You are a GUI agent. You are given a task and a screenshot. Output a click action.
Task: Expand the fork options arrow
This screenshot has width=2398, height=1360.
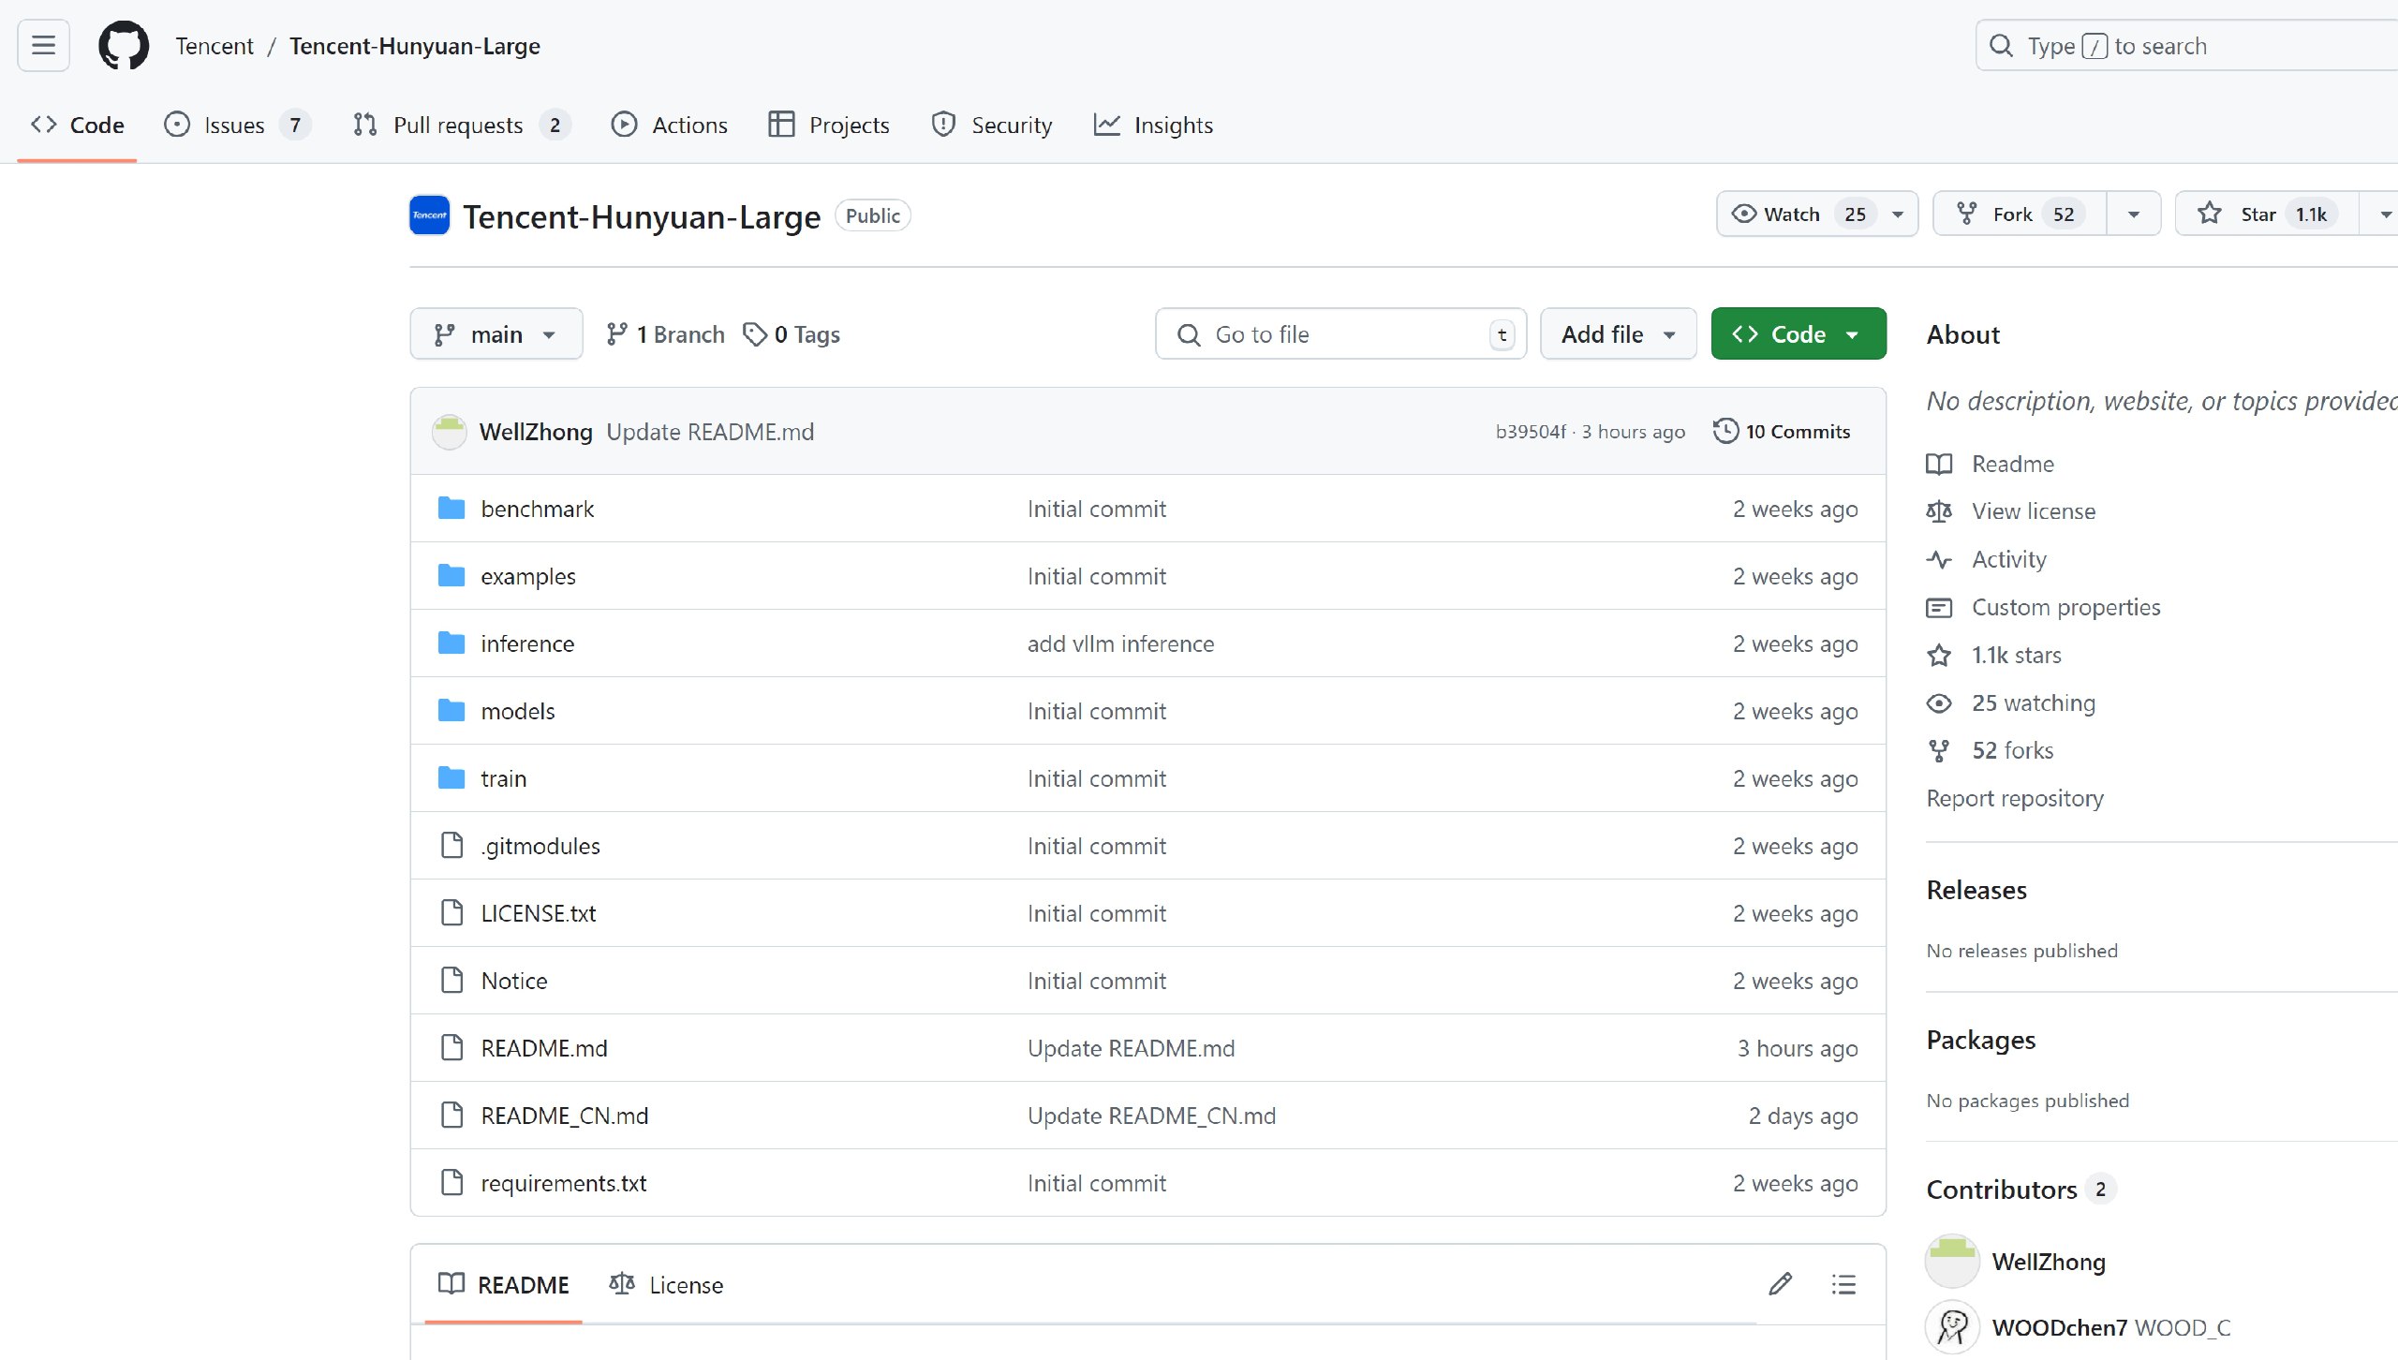2134,214
